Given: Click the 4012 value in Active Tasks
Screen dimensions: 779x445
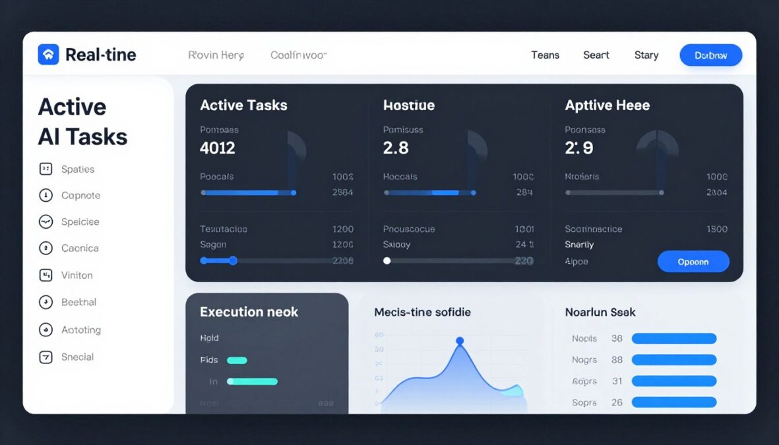Looking at the screenshot, I should point(218,148).
